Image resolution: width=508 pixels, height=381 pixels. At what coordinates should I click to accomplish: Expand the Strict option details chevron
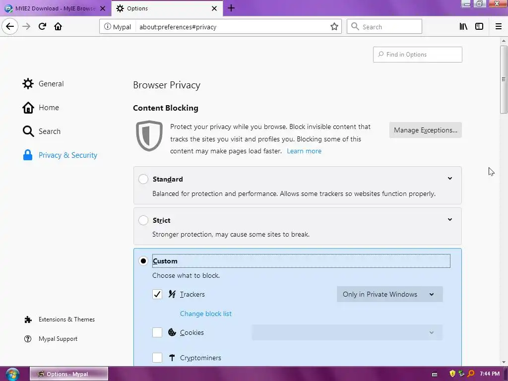tap(449, 220)
